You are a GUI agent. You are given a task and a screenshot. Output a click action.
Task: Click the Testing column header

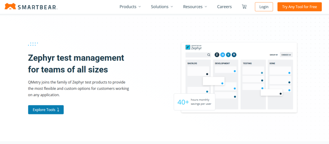pyautogui.click(x=247, y=63)
